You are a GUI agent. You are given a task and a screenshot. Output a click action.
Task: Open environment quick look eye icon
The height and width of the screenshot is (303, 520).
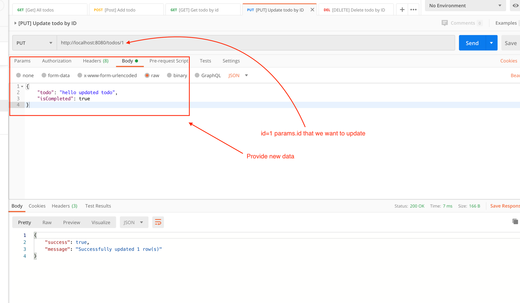click(515, 5)
